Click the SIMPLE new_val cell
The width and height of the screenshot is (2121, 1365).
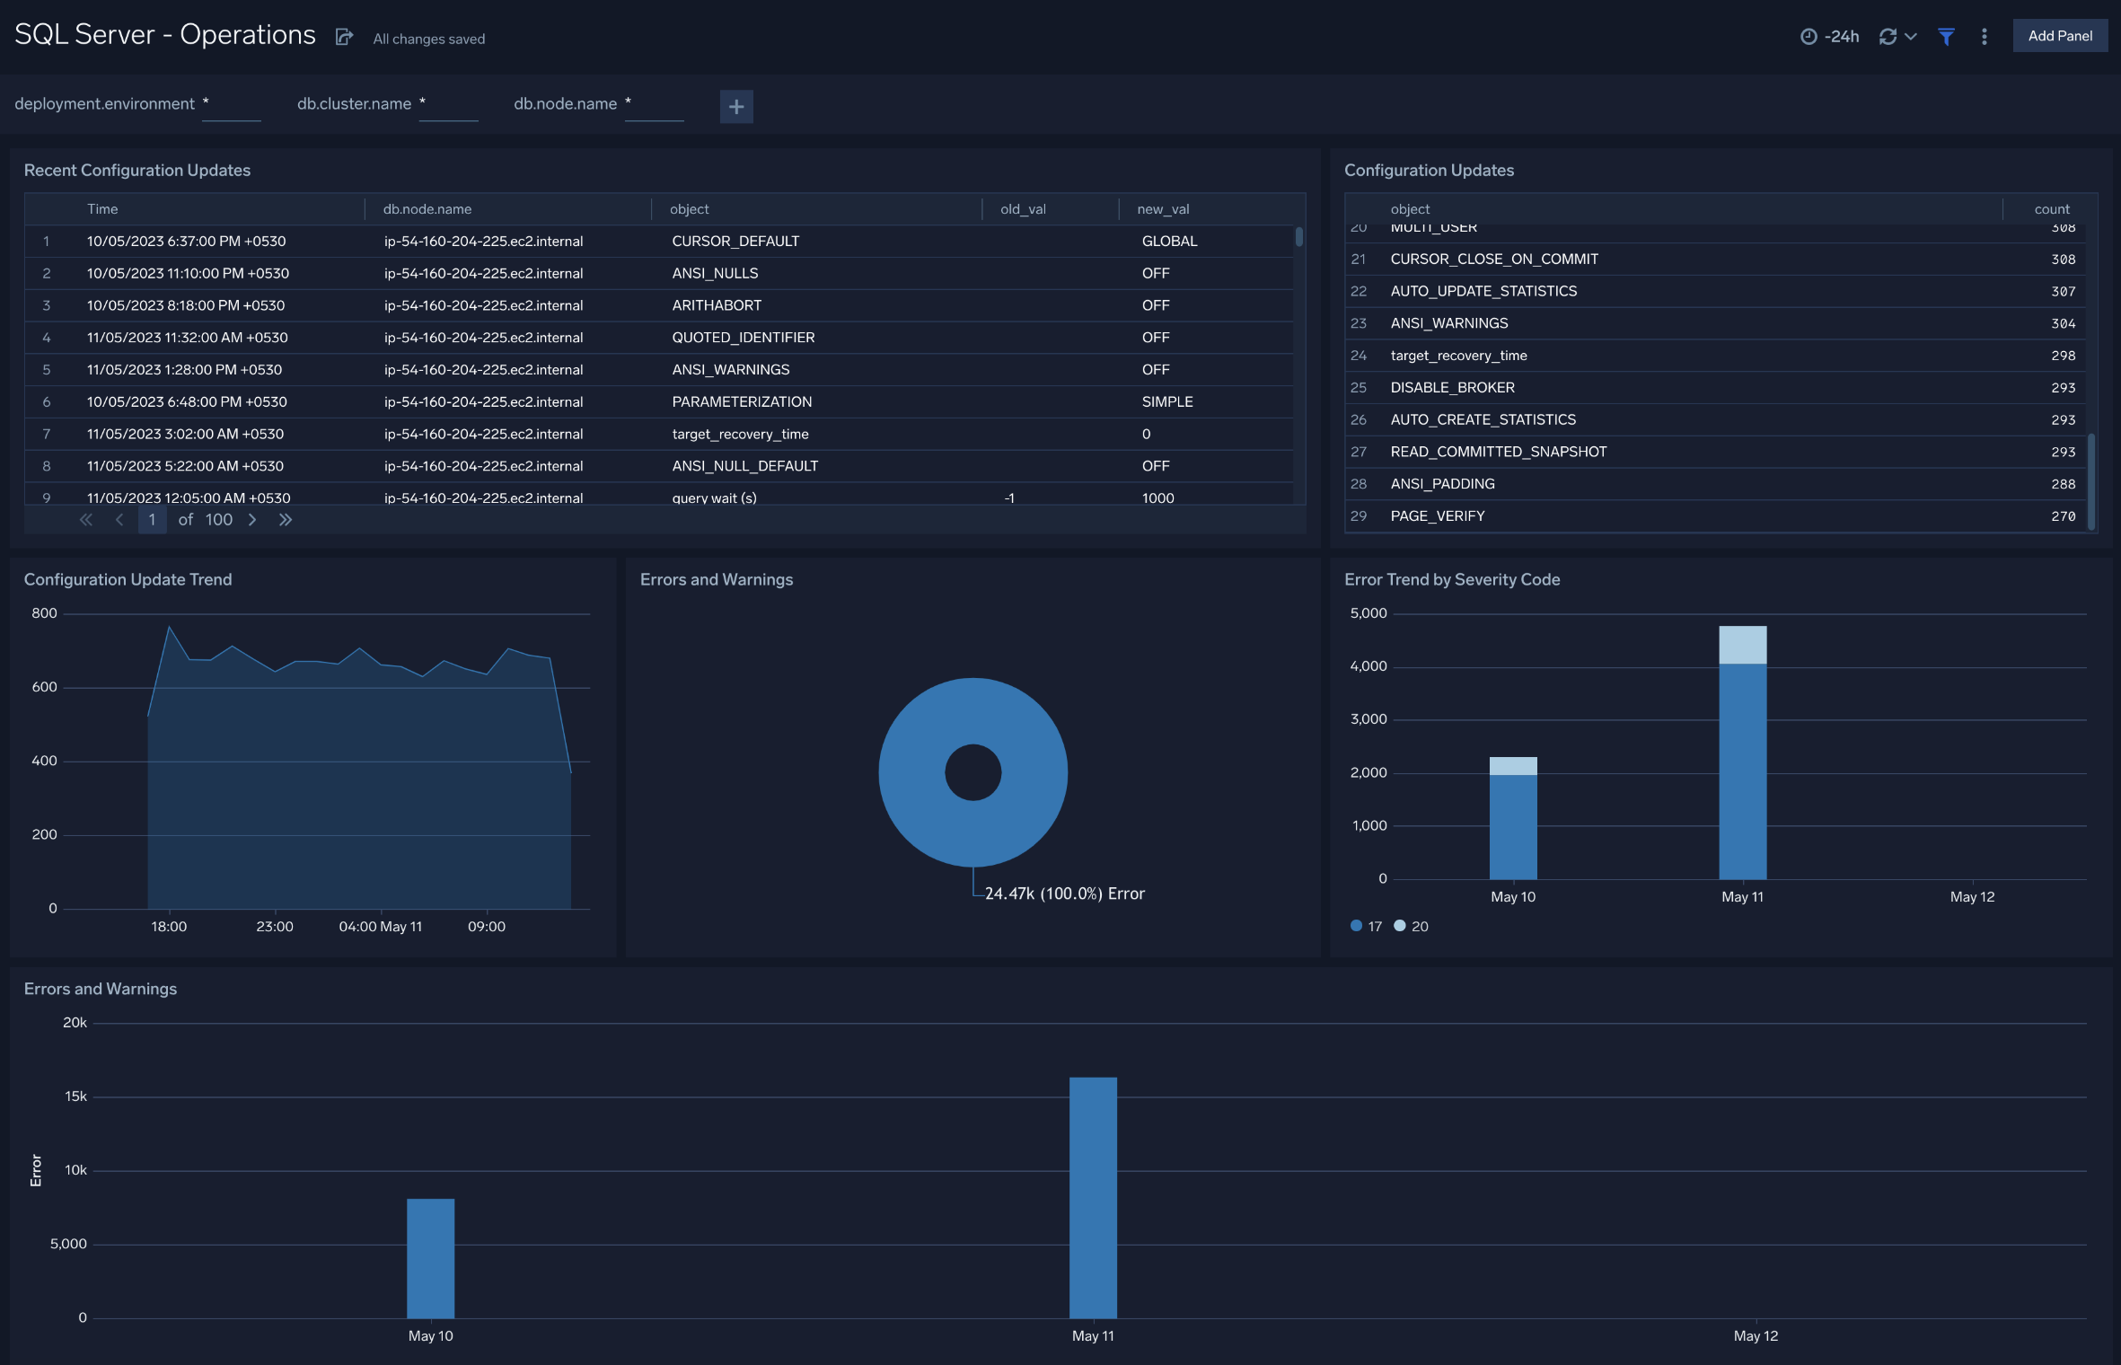(x=1167, y=402)
